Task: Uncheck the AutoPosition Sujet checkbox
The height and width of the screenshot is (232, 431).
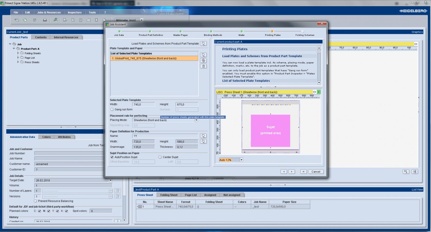Action: 112,157
